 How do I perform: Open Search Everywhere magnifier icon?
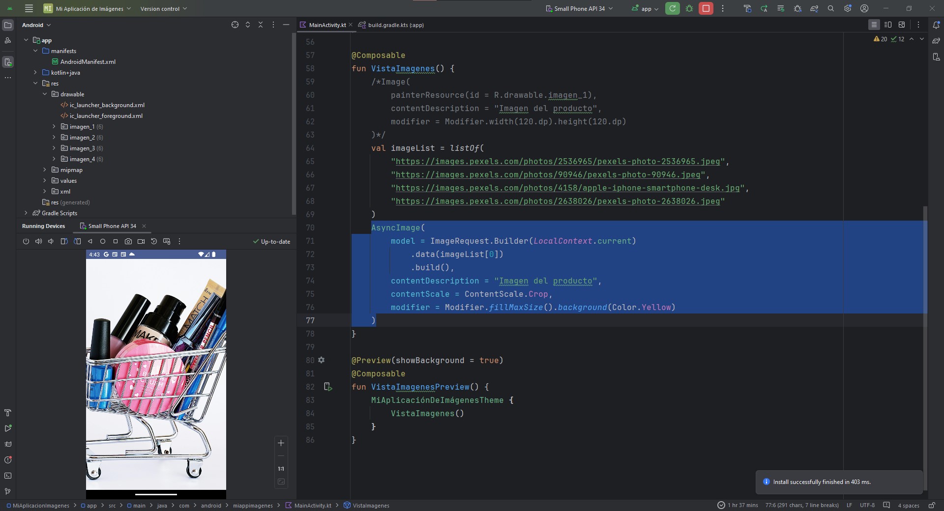831,8
